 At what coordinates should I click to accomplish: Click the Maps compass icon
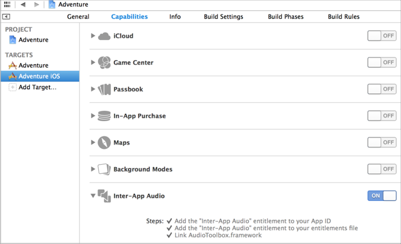pos(104,142)
